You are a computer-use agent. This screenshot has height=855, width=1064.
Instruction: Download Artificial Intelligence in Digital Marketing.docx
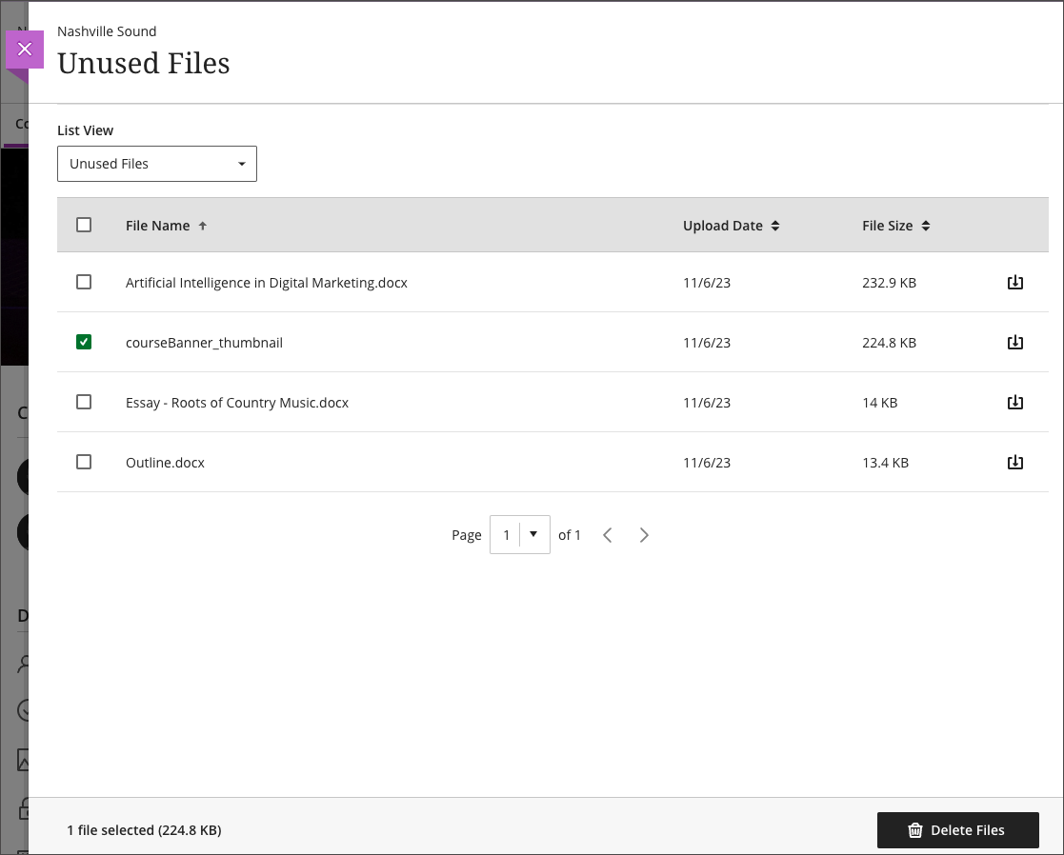1014,282
